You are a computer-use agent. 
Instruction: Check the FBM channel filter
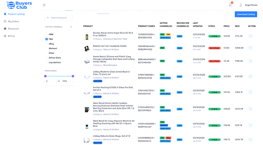(47, 34)
